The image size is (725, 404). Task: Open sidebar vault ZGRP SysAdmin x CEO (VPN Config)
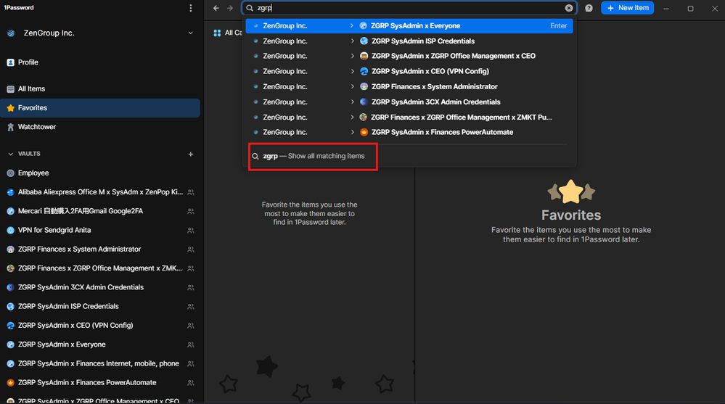point(100,326)
